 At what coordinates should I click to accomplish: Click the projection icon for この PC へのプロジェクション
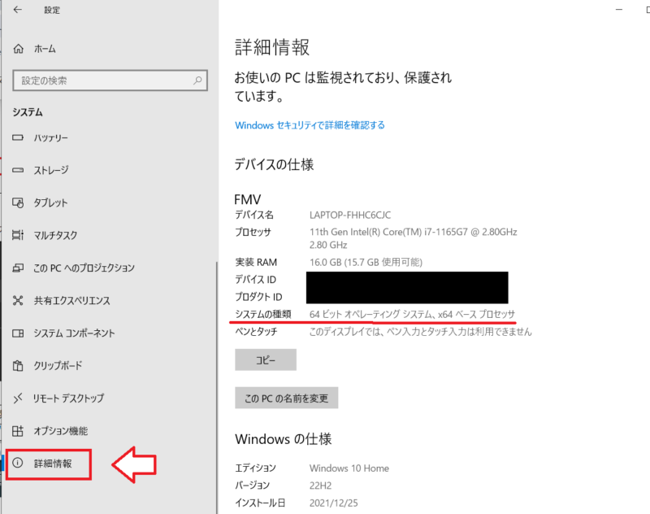(x=18, y=268)
